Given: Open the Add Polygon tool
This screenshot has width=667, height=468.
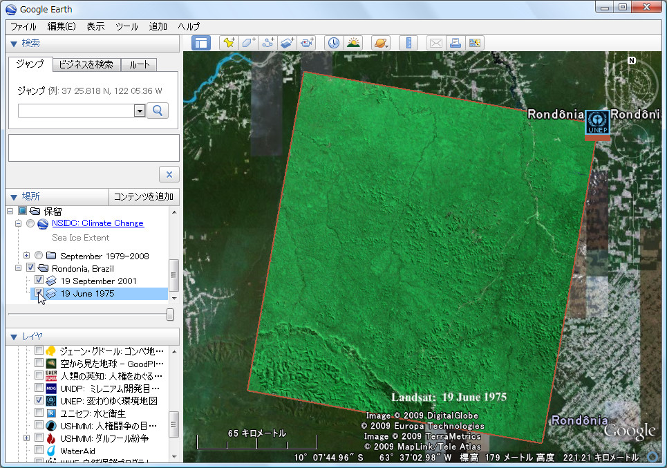Looking at the screenshot, I should coord(248,42).
